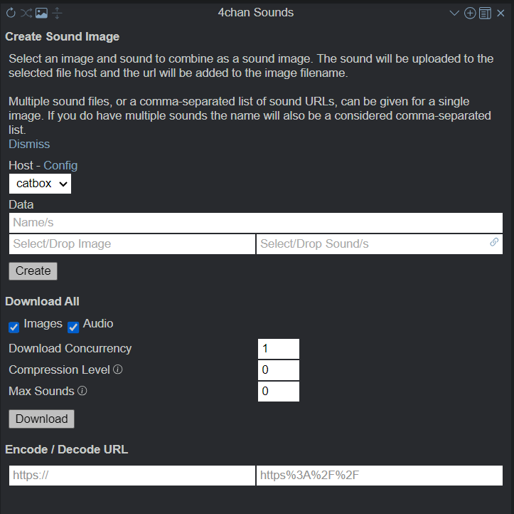
Task: Click the image view icon in header
Action: (42, 13)
